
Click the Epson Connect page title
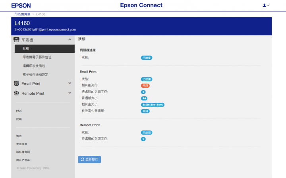click(x=141, y=5)
